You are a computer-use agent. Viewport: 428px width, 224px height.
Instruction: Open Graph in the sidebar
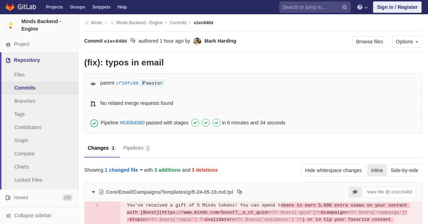pos(39,140)
